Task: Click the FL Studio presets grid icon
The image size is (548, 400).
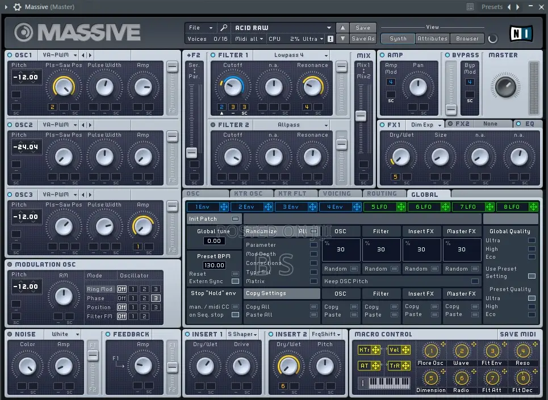Action: point(470,7)
